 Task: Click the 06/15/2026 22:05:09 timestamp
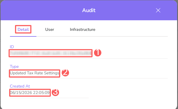click(x=30, y=93)
